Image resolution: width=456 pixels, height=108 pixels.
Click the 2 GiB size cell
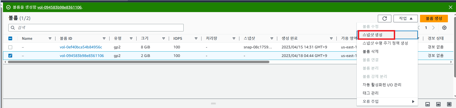[x=146, y=56]
